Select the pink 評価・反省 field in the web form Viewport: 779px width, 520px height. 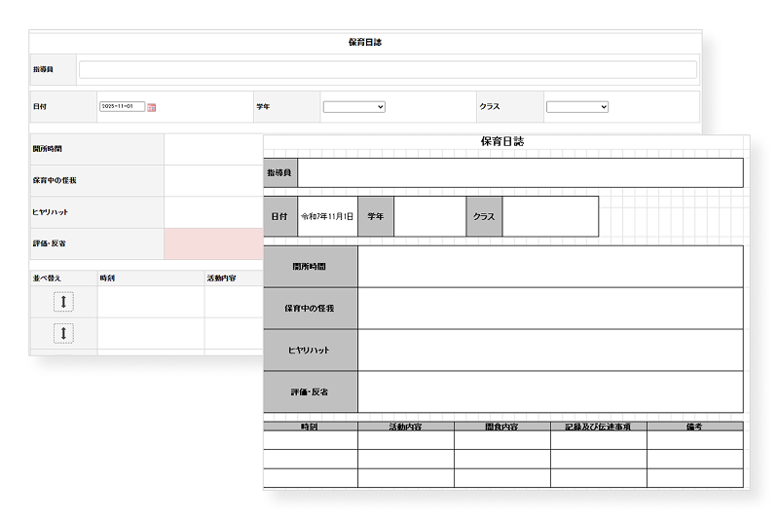212,243
